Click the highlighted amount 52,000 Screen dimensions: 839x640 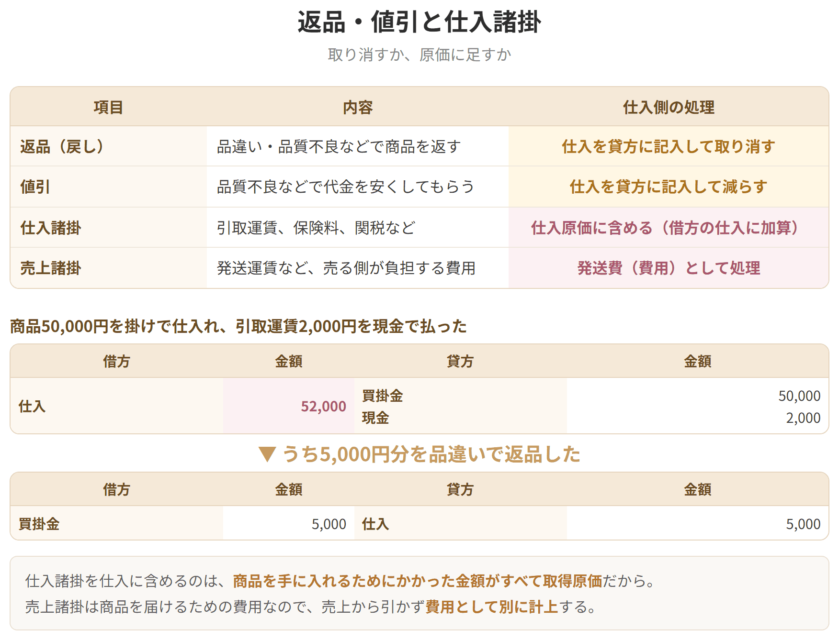click(x=323, y=407)
